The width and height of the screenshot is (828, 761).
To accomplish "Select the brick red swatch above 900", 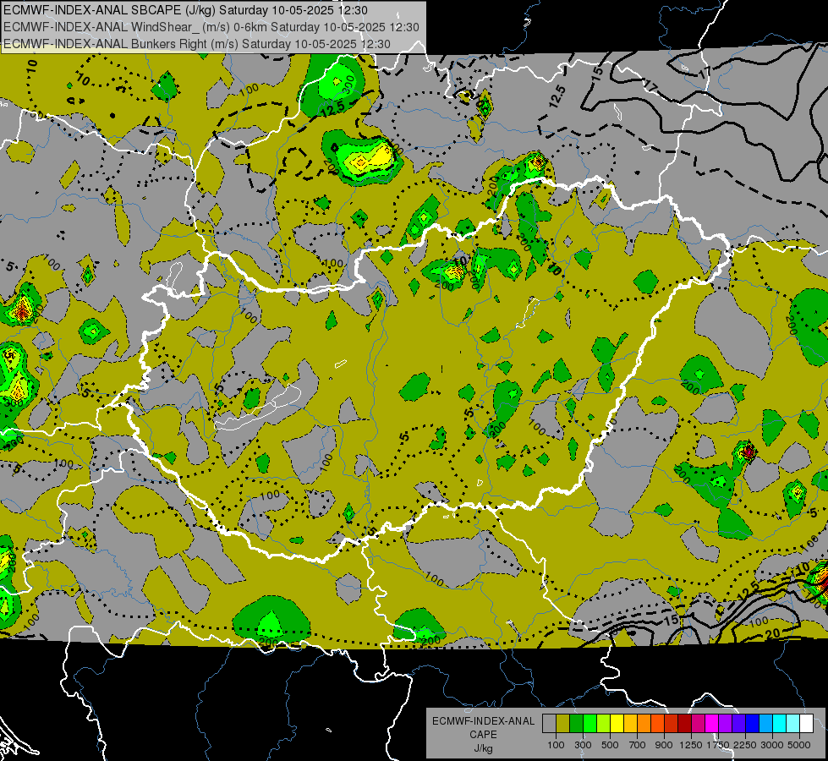I will pyautogui.click(x=672, y=723).
